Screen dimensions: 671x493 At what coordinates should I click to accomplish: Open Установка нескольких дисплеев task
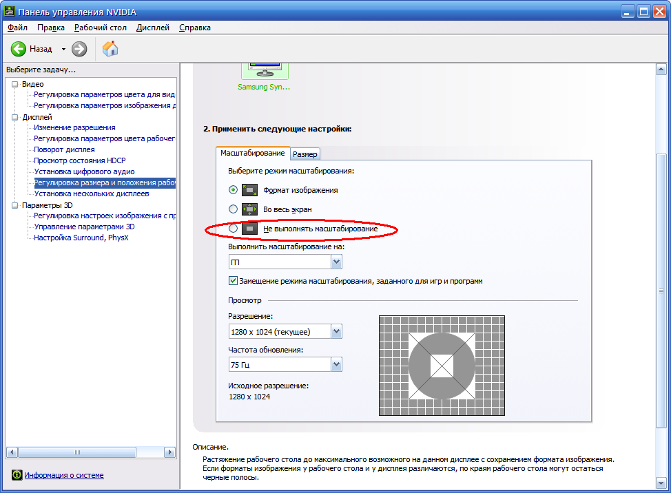(92, 193)
